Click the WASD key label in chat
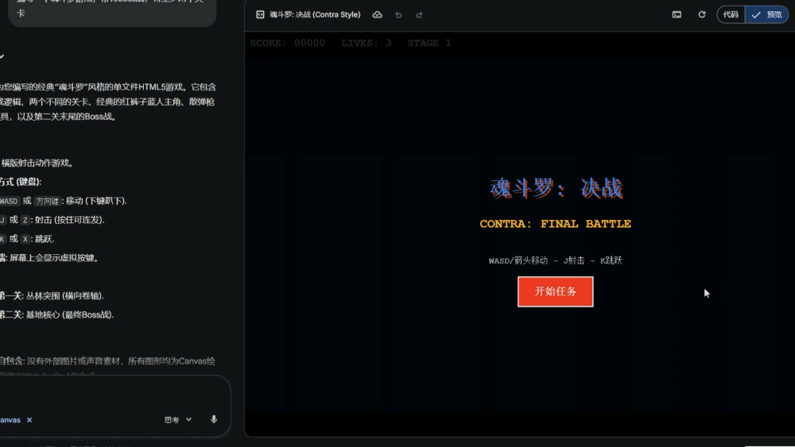Screen dimensions: 795x447 tap(9, 201)
